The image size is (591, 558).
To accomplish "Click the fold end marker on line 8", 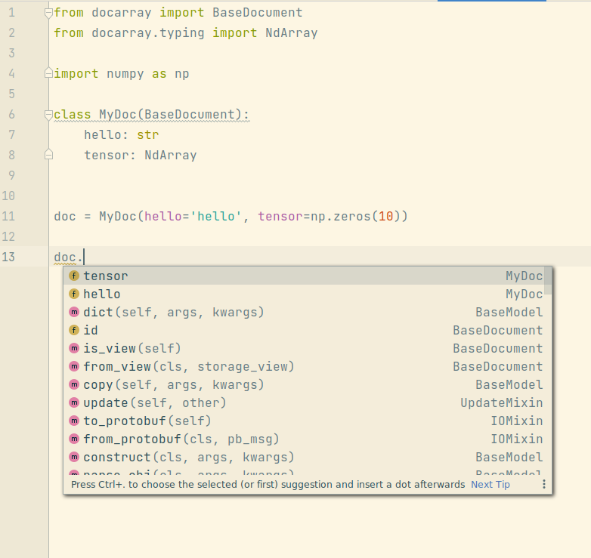I will (x=48, y=154).
